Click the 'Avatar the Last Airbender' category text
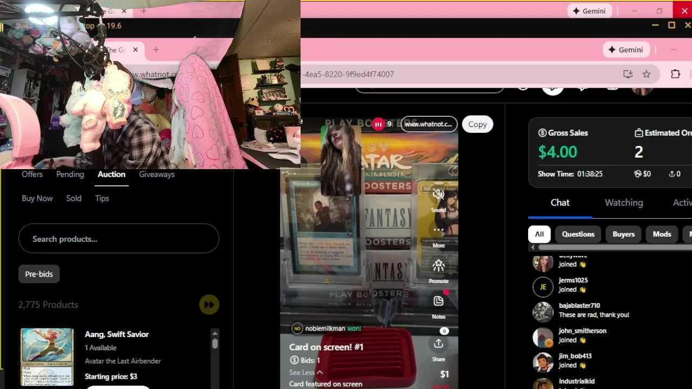Image resolution: width=692 pixels, height=389 pixels. [x=123, y=361]
